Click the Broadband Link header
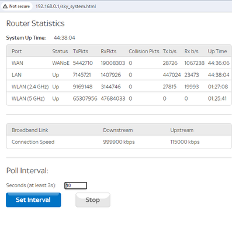 30,130
